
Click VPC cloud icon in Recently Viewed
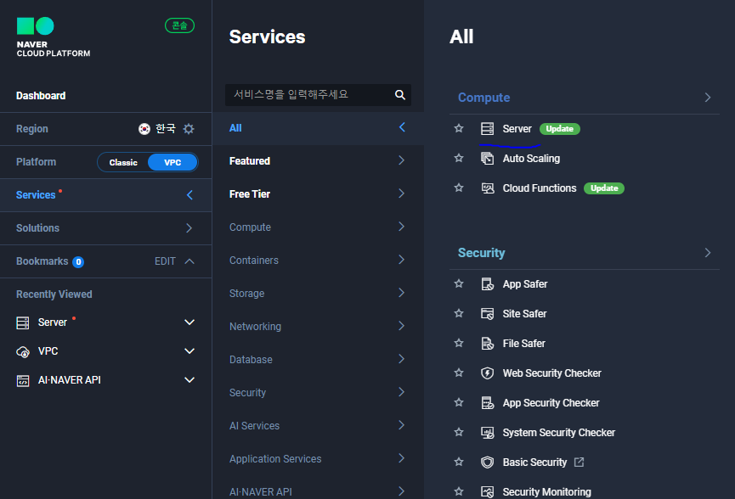point(22,351)
